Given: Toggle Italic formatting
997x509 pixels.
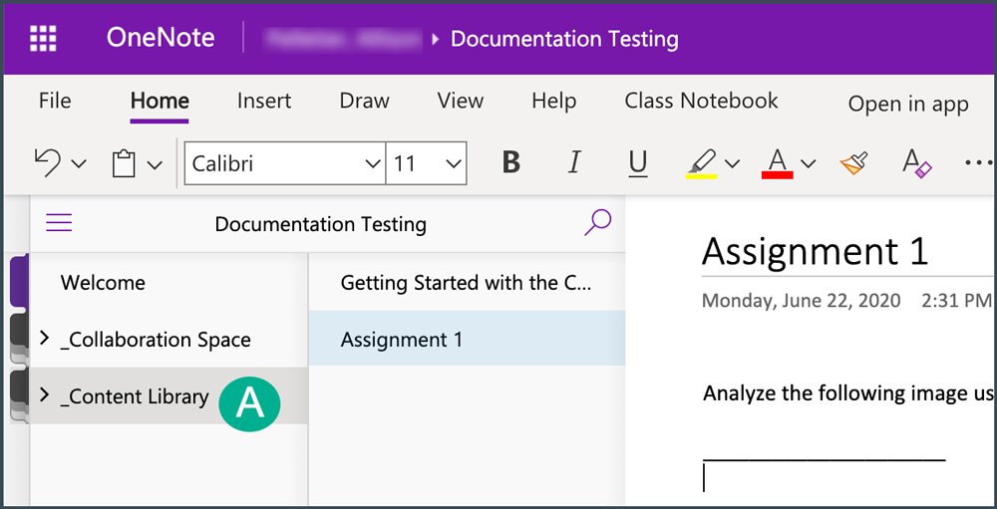Looking at the screenshot, I should (x=575, y=163).
